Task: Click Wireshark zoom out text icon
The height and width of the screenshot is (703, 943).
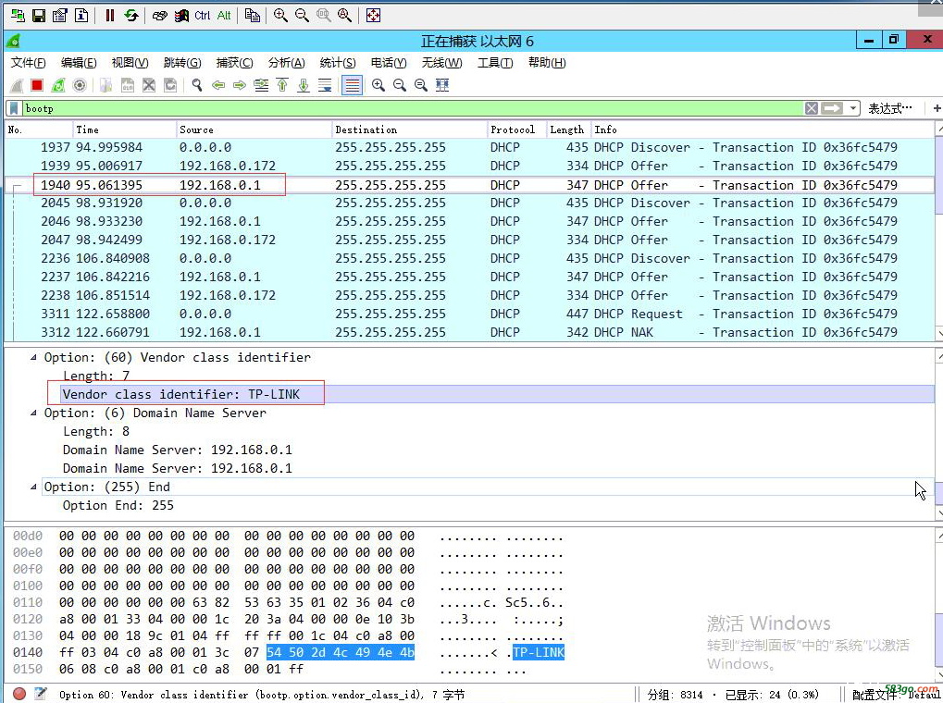Action: pos(400,85)
